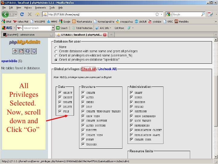Show more bookmarks with the chevron
This screenshot has height=164, width=218.
pos(216,22)
